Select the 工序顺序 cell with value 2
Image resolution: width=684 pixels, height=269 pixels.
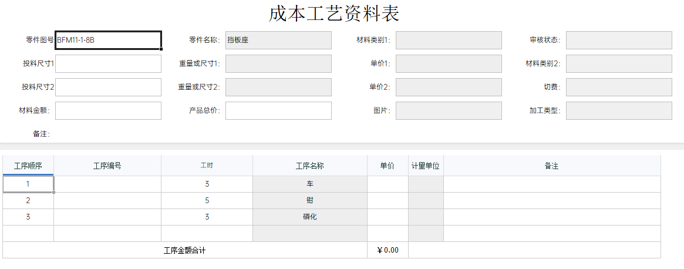pos(28,201)
